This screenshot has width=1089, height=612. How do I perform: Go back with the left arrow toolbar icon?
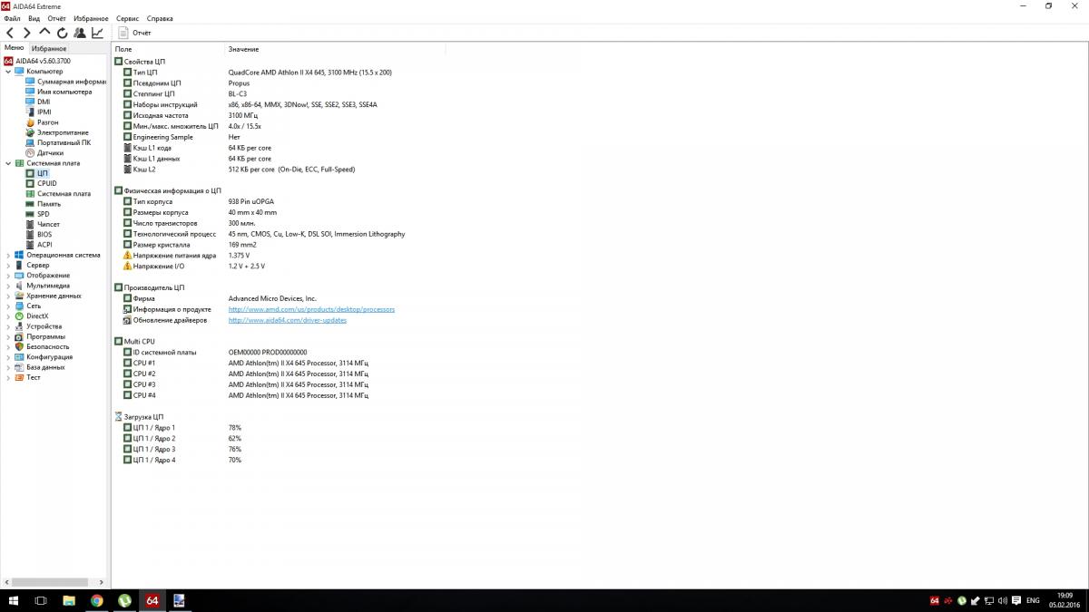10,33
